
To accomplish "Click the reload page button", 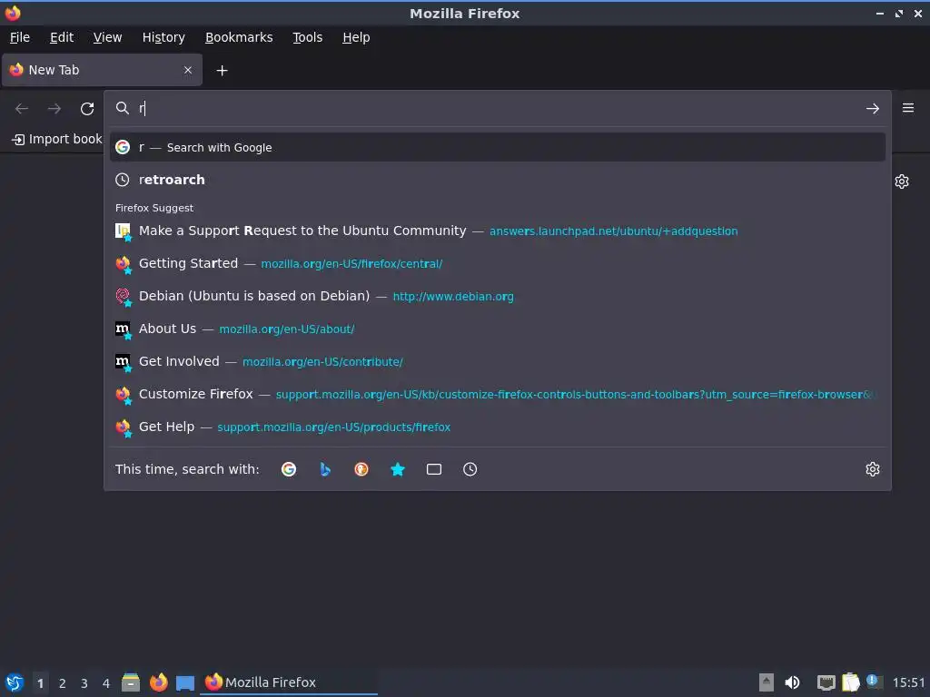I will (x=87, y=109).
